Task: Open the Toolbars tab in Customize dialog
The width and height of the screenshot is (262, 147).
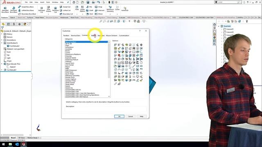Action: point(66,36)
